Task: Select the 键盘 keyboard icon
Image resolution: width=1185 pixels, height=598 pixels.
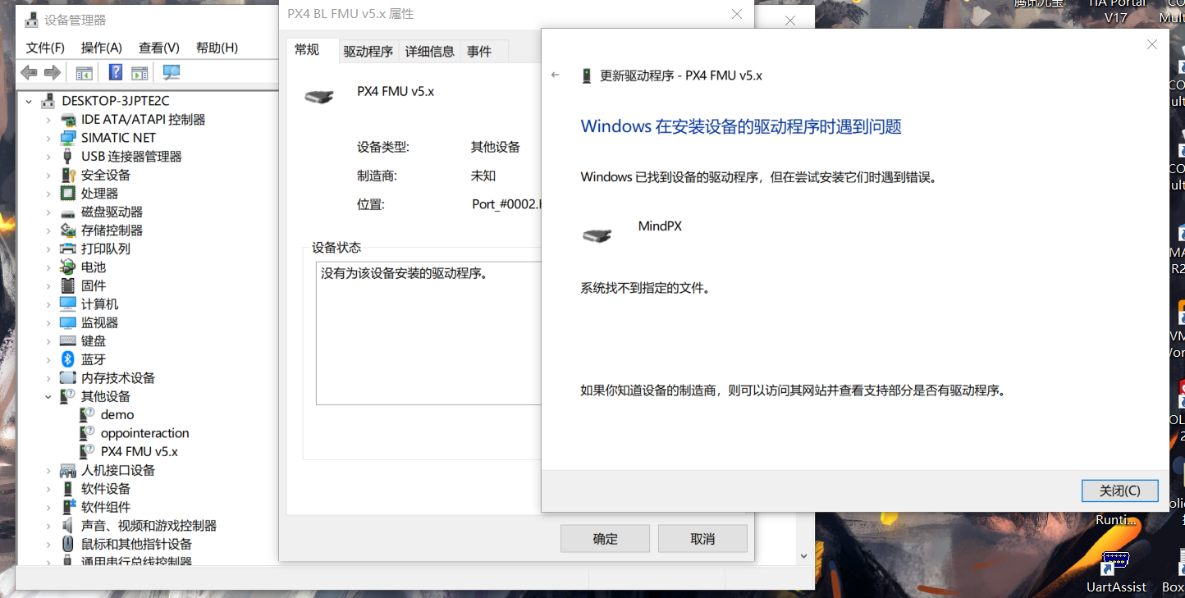Action: (x=68, y=341)
